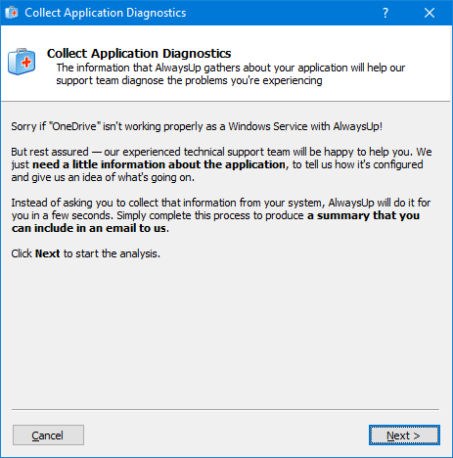Cancel the diagnostics wizard
Viewport: 453px width, 458px height.
pyautogui.click(x=48, y=435)
